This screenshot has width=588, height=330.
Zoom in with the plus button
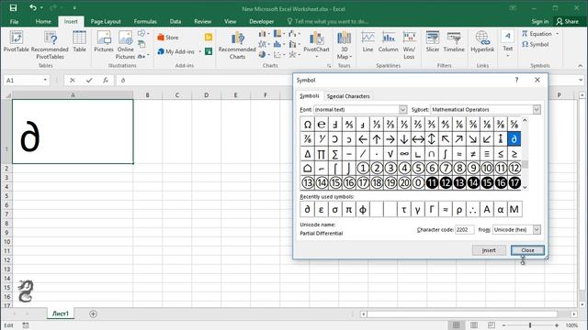pos(557,325)
